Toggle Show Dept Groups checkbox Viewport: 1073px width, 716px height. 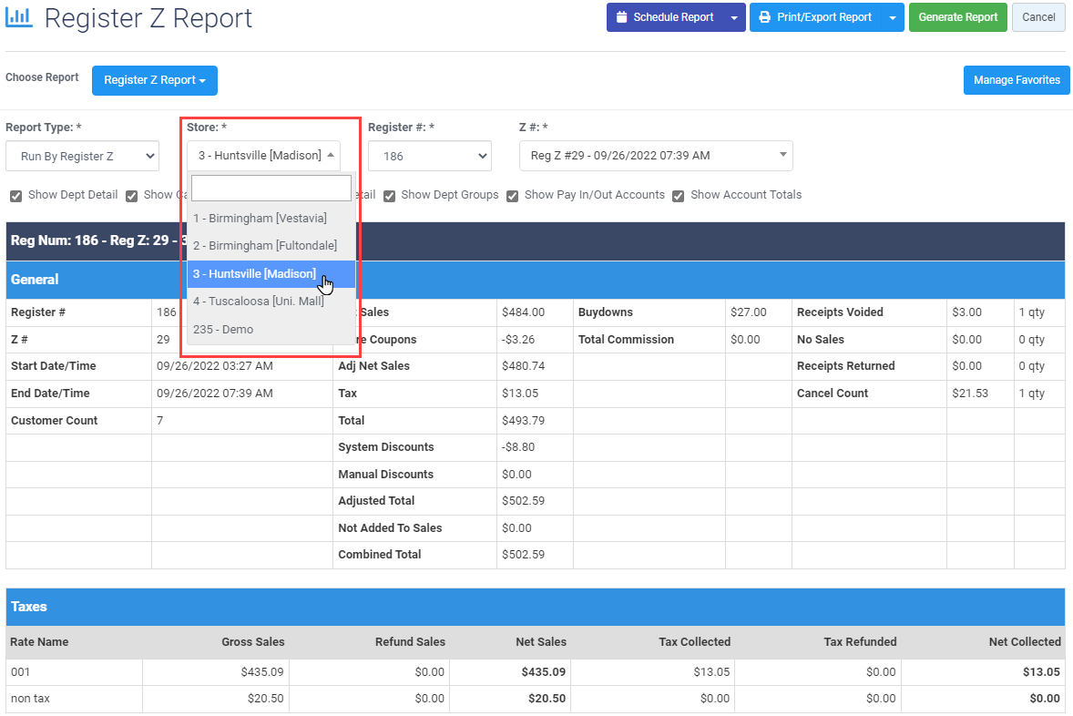pyautogui.click(x=389, y=197)
